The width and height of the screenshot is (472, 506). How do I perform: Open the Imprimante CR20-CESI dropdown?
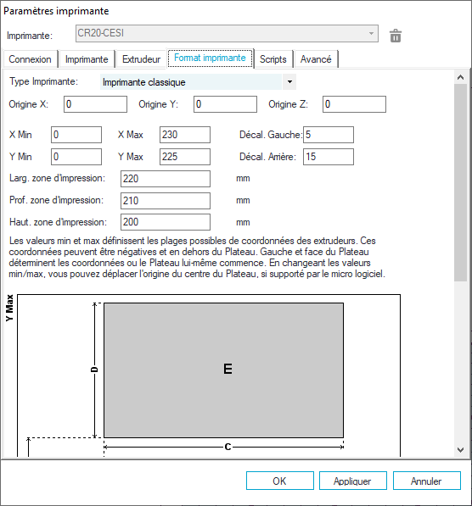tap(227, 33)
